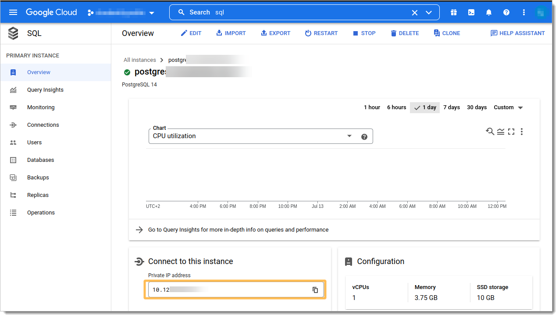Click the EDIT button
The height and width of the screenshot is (318, 559).
coord(191,33)
